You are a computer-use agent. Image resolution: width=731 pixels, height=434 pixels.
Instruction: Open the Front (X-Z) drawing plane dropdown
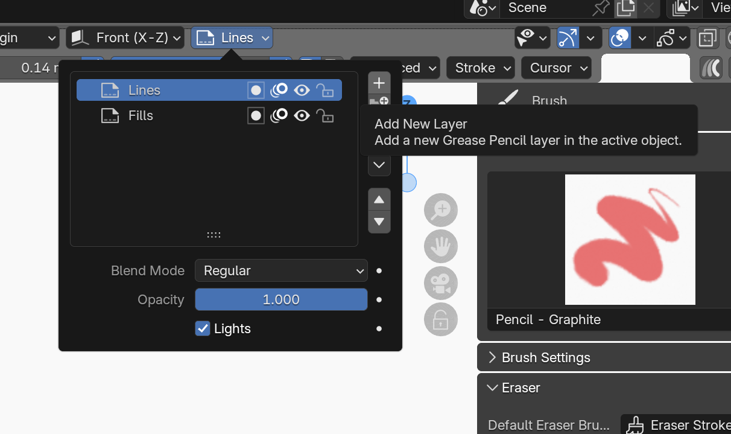coord(125,38)
